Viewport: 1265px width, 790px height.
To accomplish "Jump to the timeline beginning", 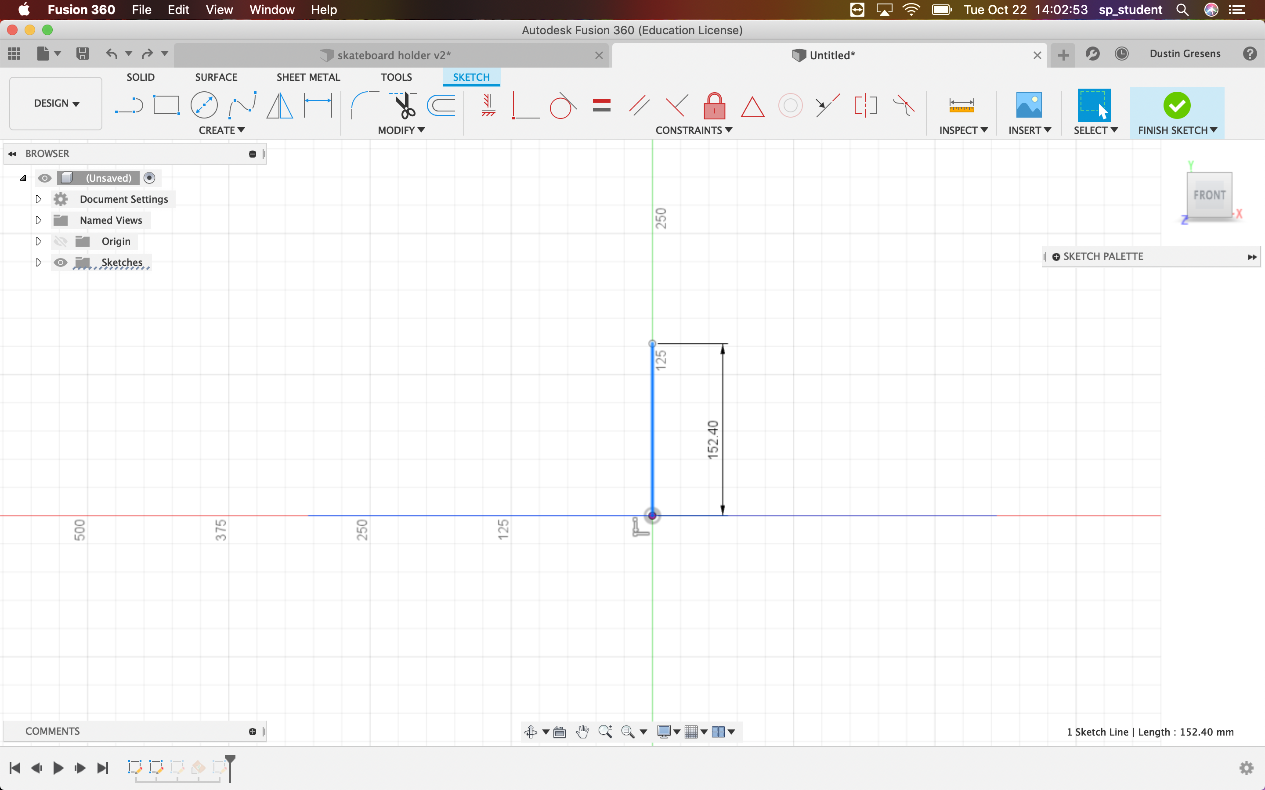I will [x=14, y=768].
